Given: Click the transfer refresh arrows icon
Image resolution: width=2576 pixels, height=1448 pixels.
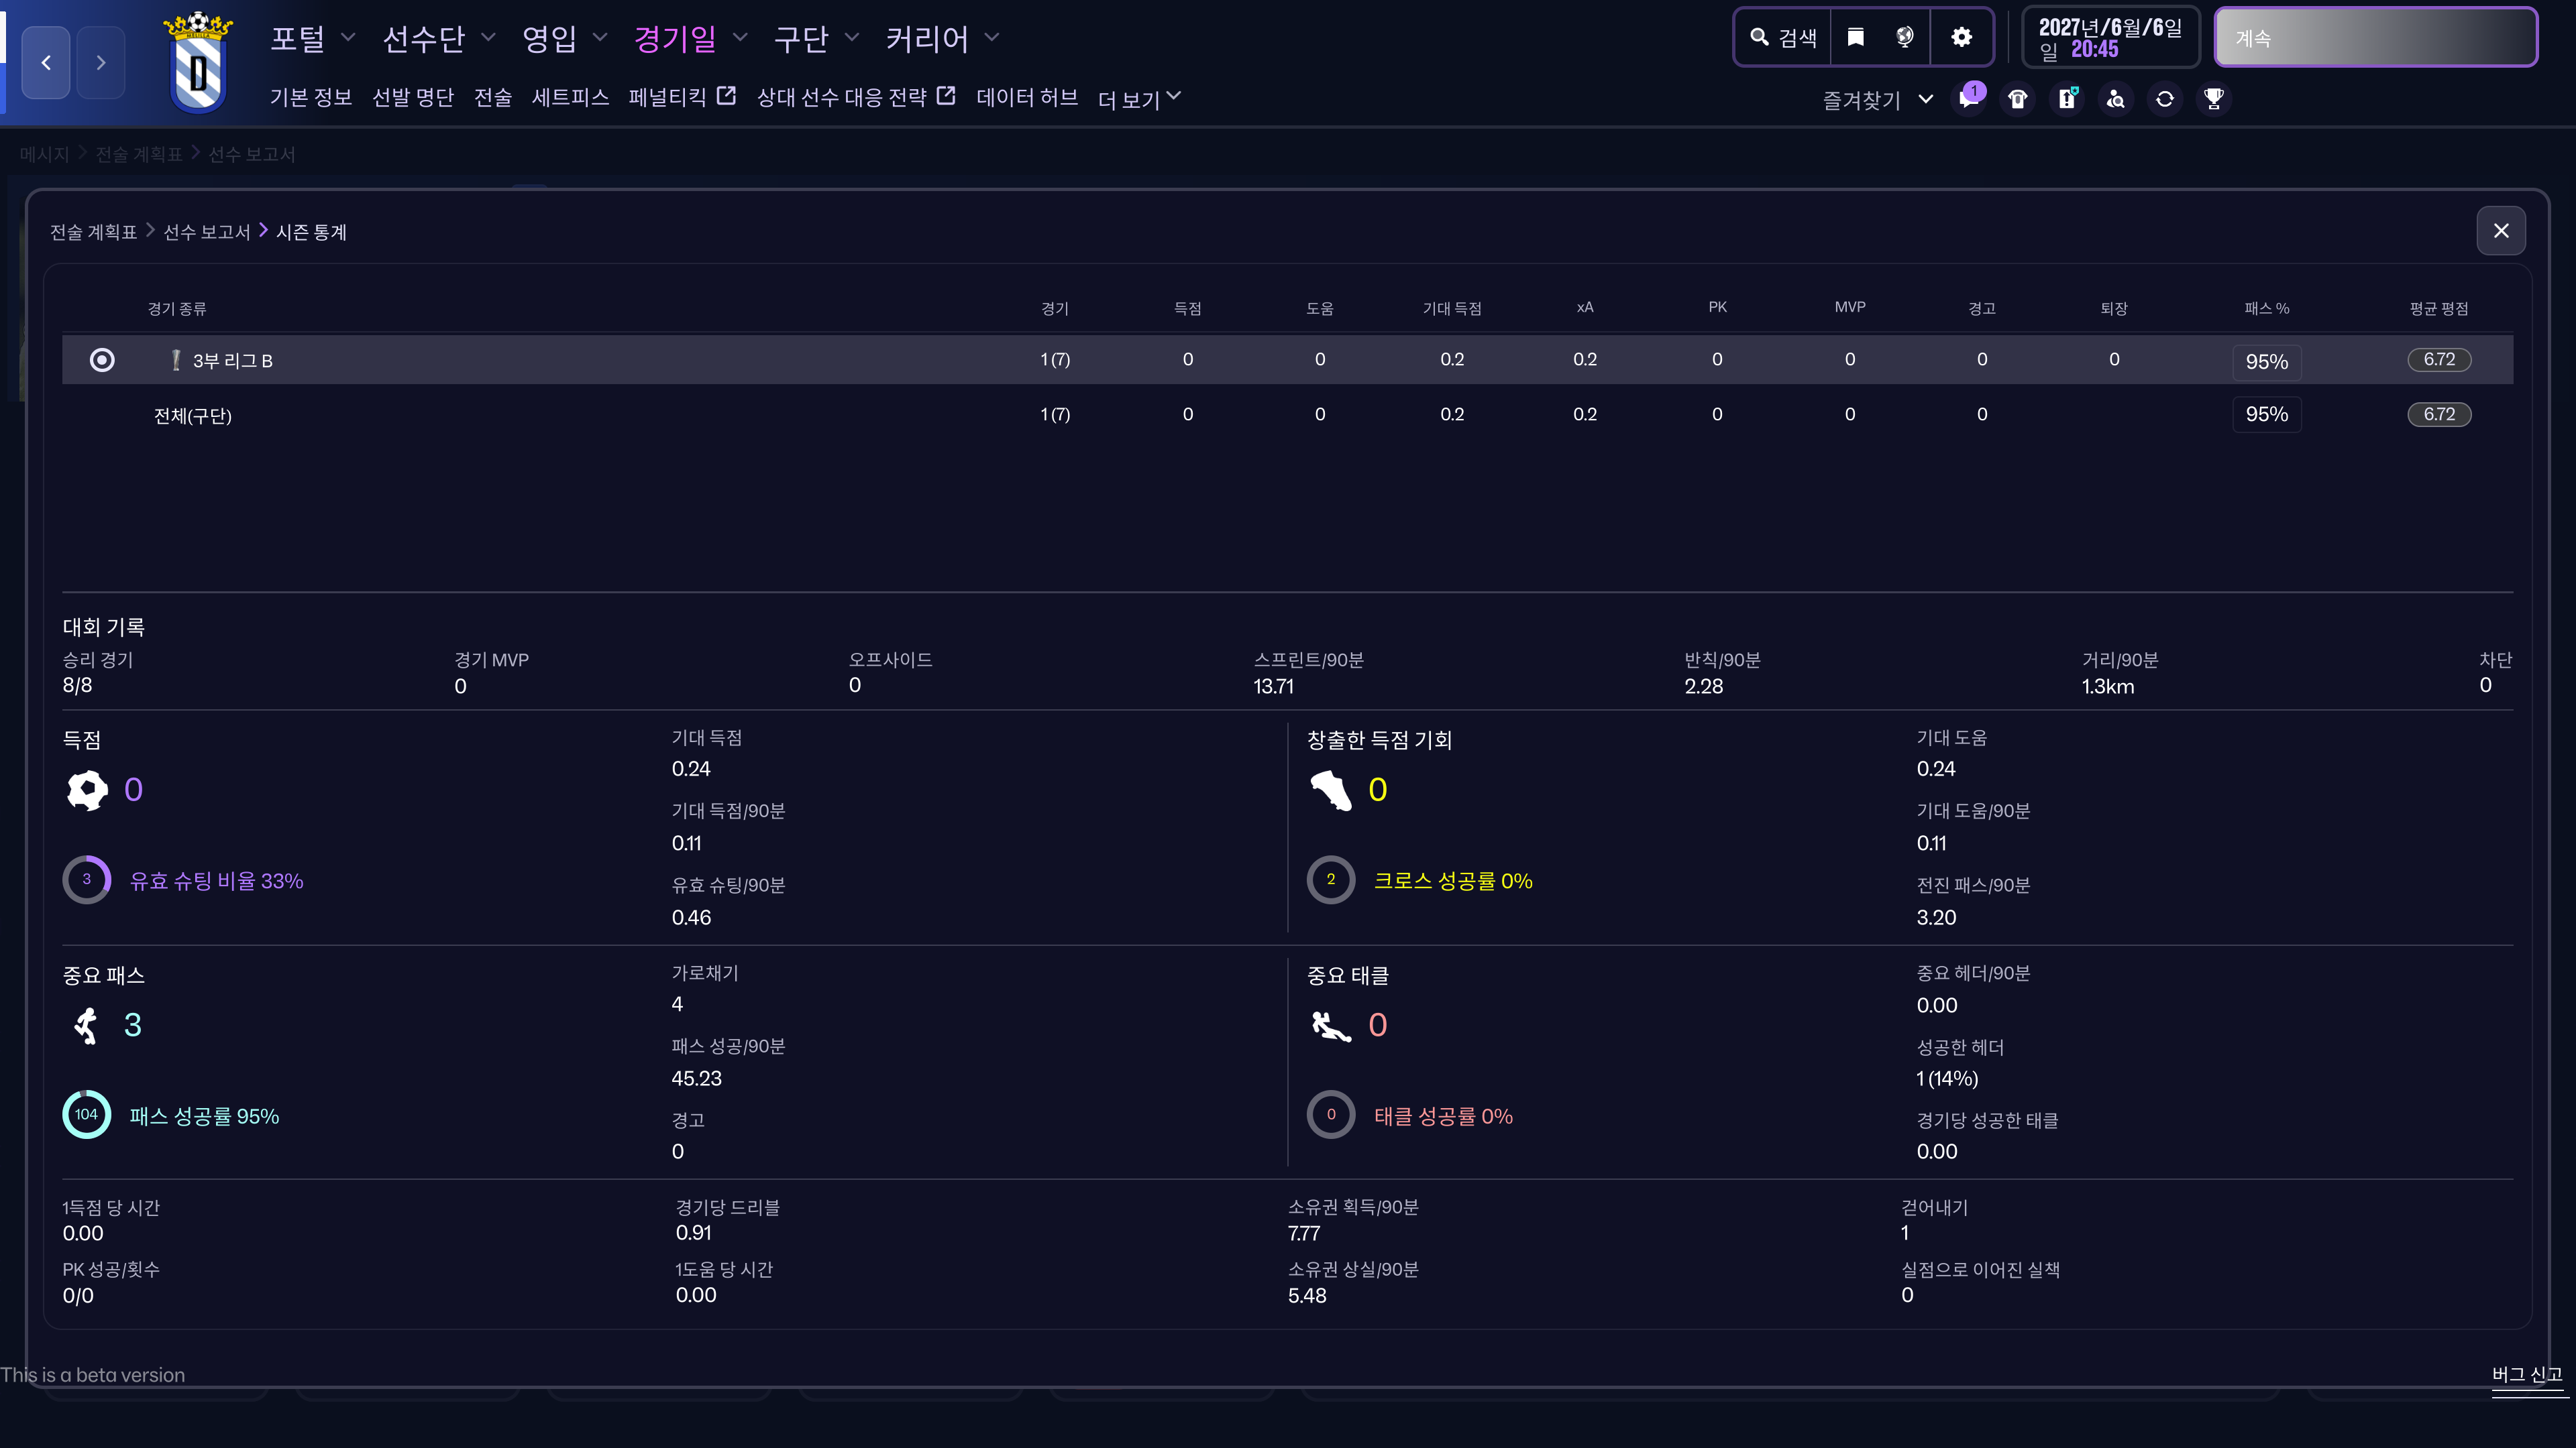Looking at the screenshot, I should pos(2164,99).
